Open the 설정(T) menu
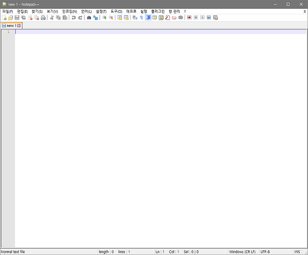This screenshot has height=255, width=308. pos(101,12)
